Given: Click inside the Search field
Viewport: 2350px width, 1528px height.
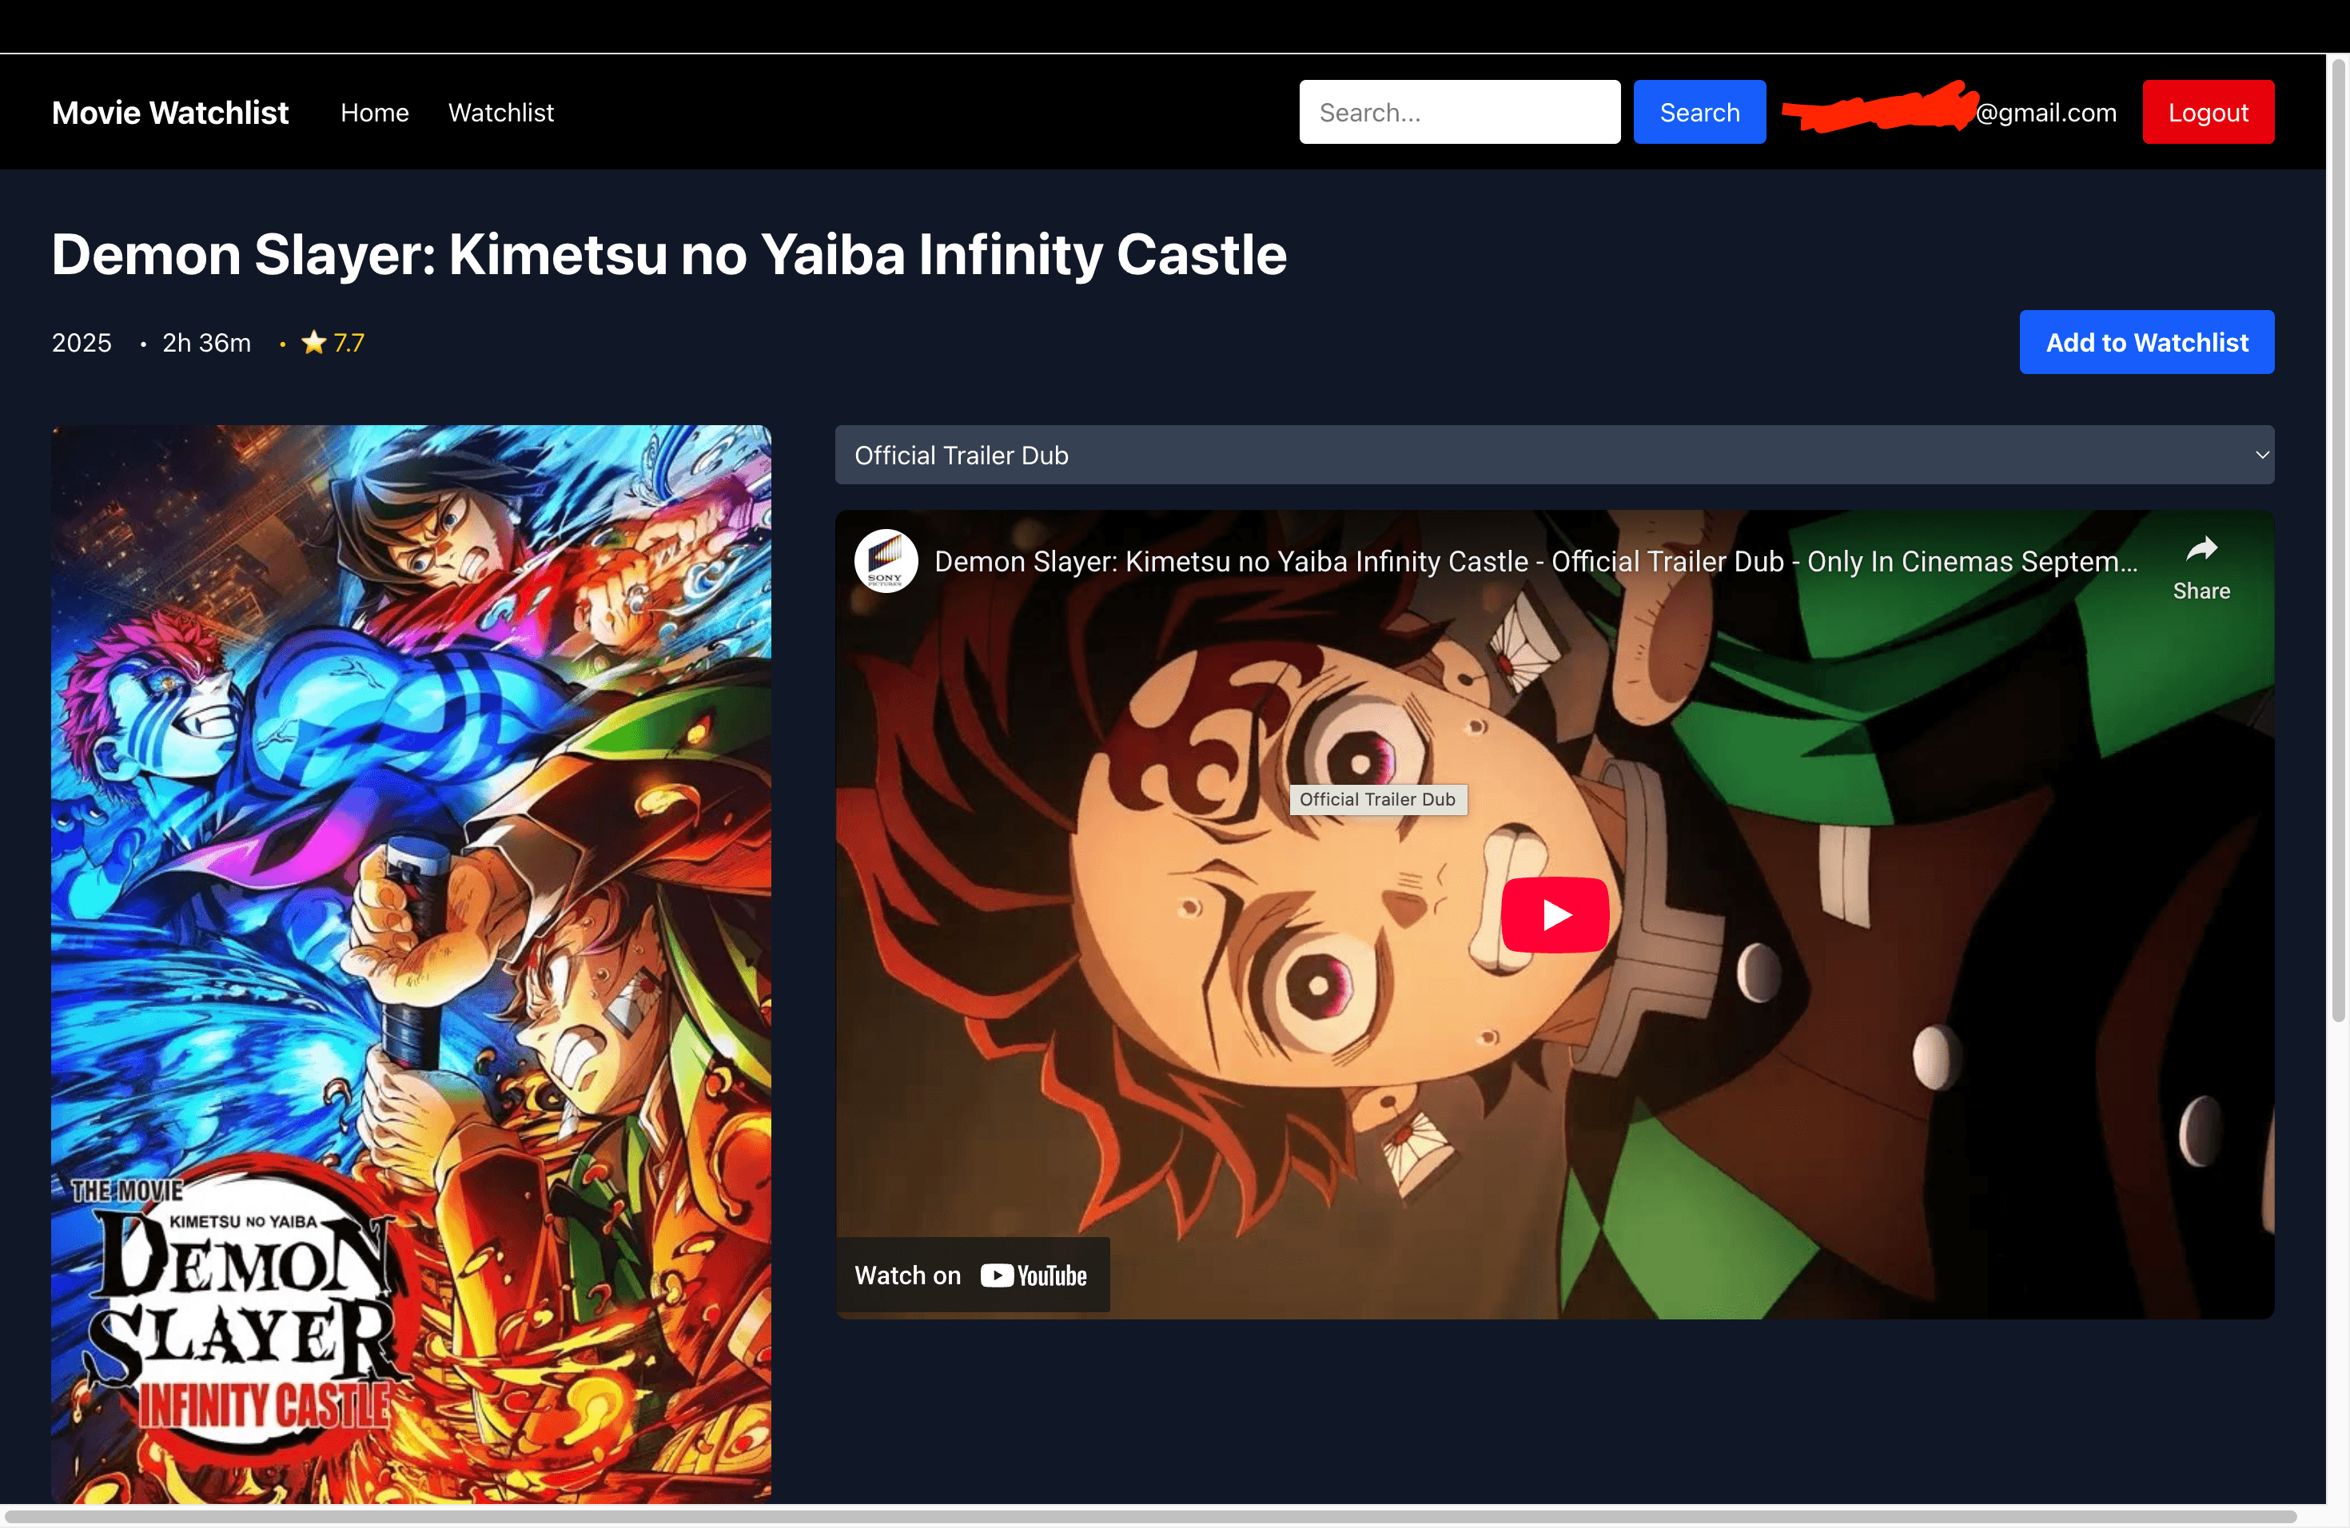Looking at the screenshot, I should click(1459, 112).
